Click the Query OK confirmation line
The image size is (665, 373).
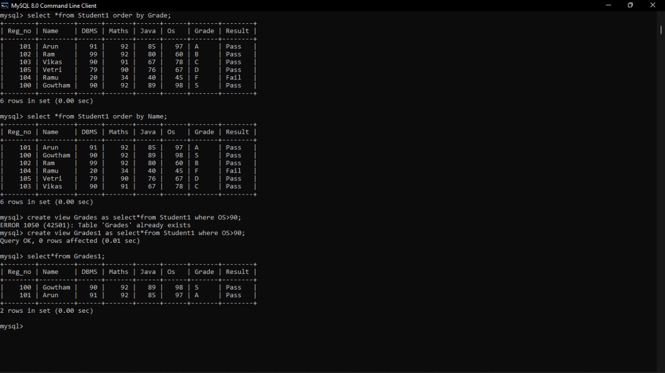point(70,240)
